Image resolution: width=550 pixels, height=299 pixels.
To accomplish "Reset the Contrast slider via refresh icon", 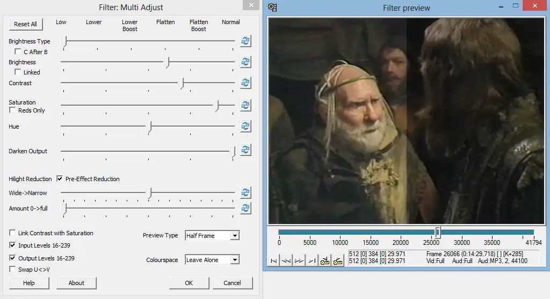I will pos(245,83).
